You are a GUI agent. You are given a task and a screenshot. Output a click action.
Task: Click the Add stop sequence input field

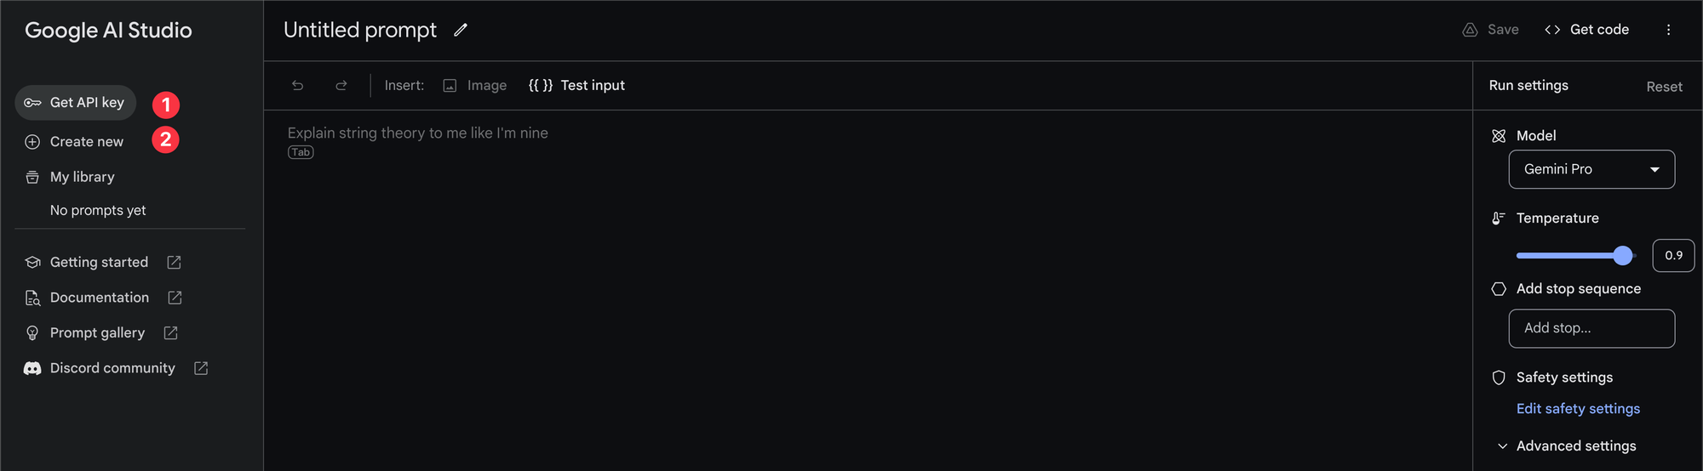[1591, 328]
